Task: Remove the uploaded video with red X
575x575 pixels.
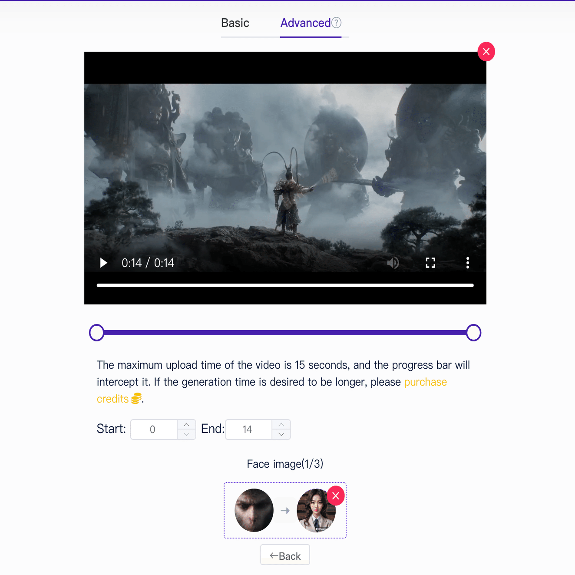Action: (486, 52)
